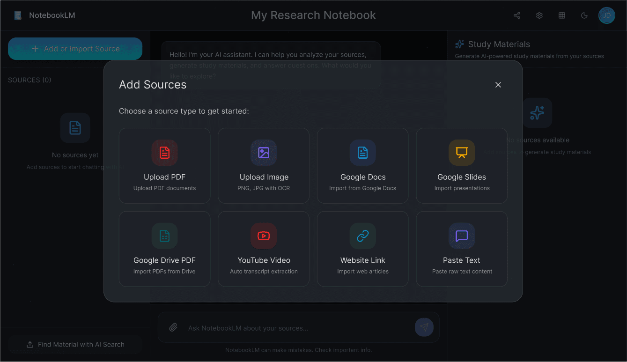The width and height of the screenshot is (627, 362).
Task: Click the share icon in header
Action: coord(517,15)
